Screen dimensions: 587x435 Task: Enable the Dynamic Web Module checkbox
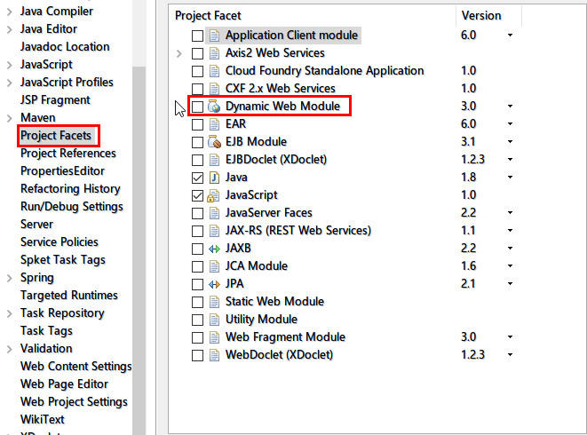click(197, 107)
